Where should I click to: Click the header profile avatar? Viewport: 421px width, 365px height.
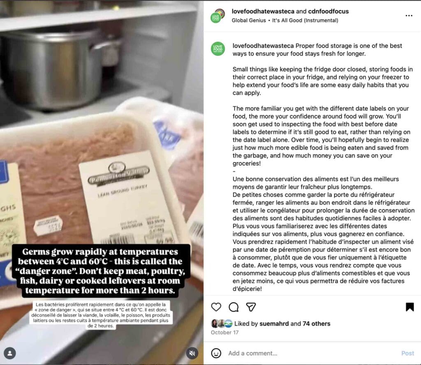[217, 16]
